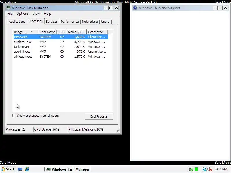The height and width of the screenshot is (173, 231).
Task: Click the Userinit Lo... description cell
Action: (97, 52)
